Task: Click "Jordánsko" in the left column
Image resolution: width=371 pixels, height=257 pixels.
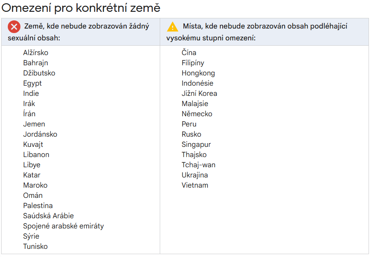Action: pos(40,134)
